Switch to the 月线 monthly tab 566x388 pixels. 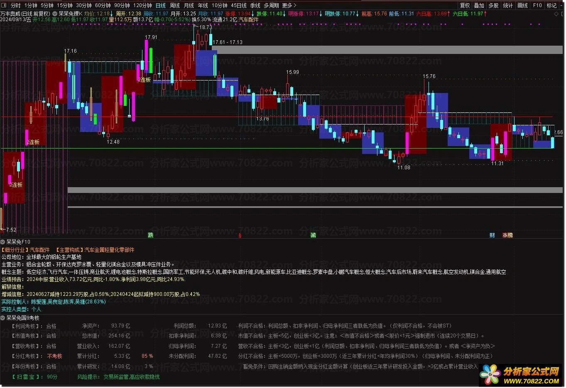[189, 5]
